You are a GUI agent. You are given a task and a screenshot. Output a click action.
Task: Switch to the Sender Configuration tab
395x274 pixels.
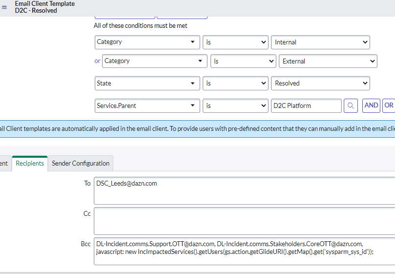(x=81, y=163)
